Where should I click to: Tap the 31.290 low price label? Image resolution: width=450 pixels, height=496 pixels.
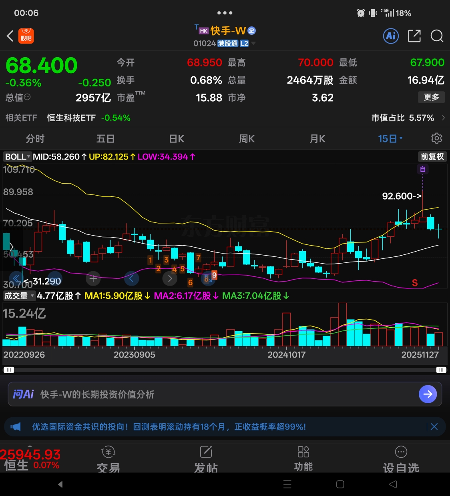coord(42,281)
